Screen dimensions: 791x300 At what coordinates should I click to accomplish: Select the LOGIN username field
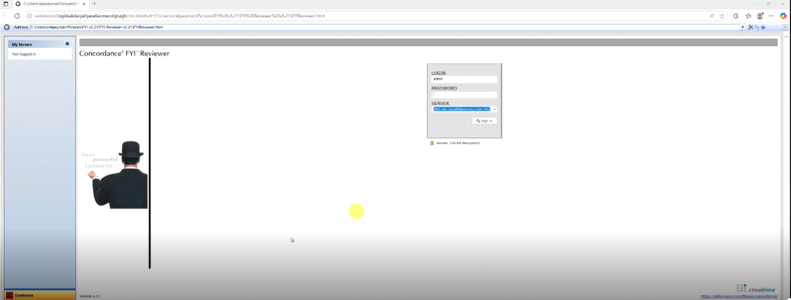464,79
